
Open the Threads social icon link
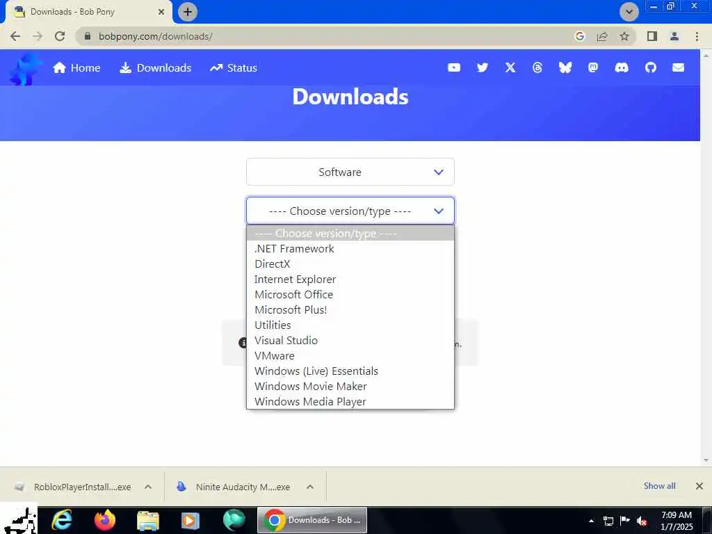coord(537,67)
